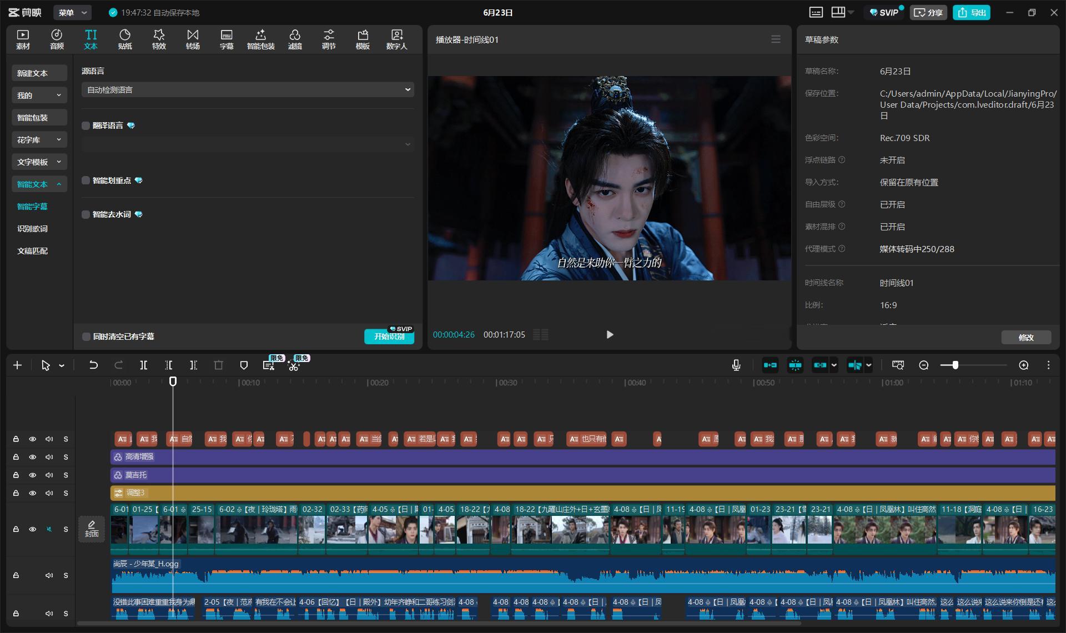Hide the 高清增强 effect track with its eye icon
Viewport: 1066px width, 633px height.
click(33, 457)
